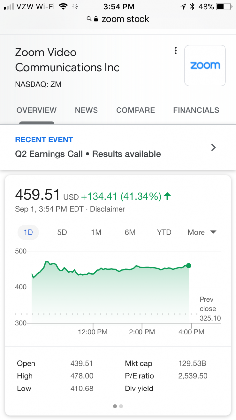Image resolution: width=236 pixels, height=420 pixels.
Task: Tap the Zoom company logo
Action: click(x=205, y=65)
